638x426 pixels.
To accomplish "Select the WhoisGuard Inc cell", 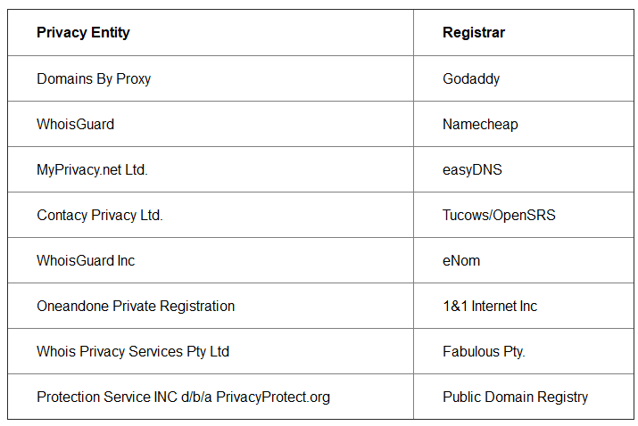I will (x=86, y=261).
